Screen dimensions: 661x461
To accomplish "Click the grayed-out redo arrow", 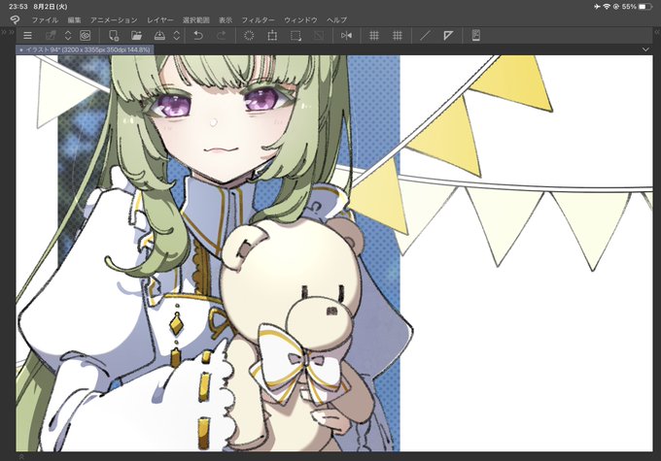I will pos(221,36).
